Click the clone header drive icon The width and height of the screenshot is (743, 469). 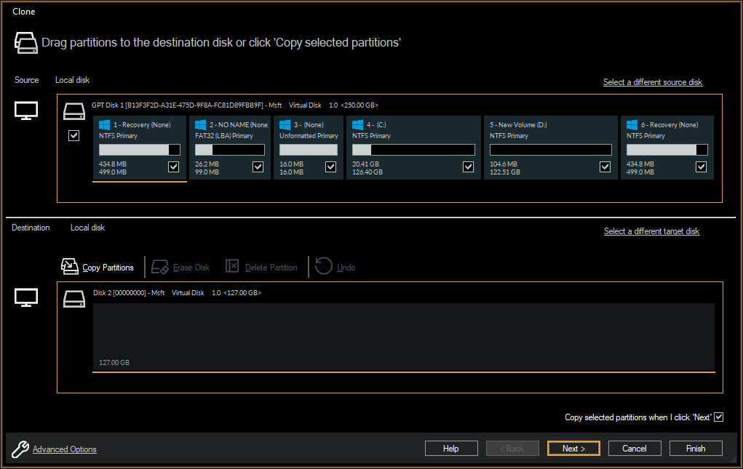26,42
